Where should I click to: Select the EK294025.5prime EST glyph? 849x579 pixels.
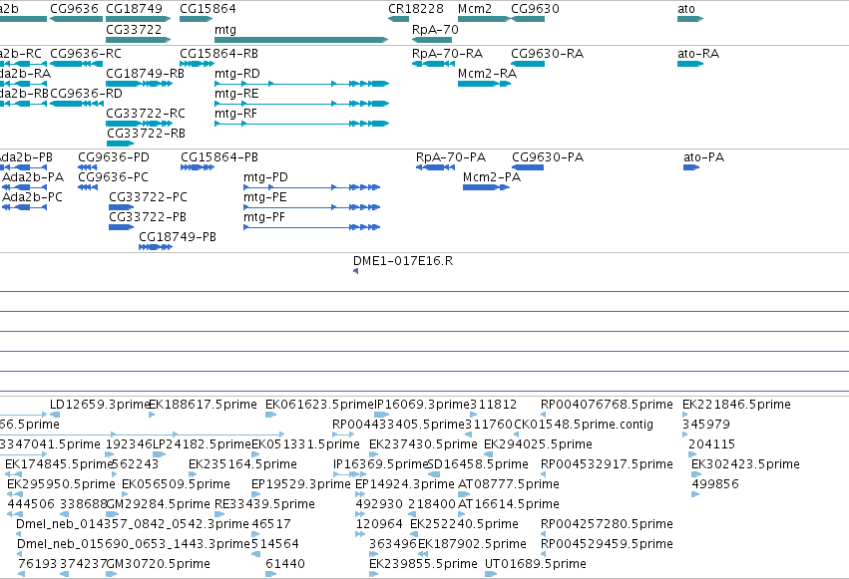tap(488, 454)
